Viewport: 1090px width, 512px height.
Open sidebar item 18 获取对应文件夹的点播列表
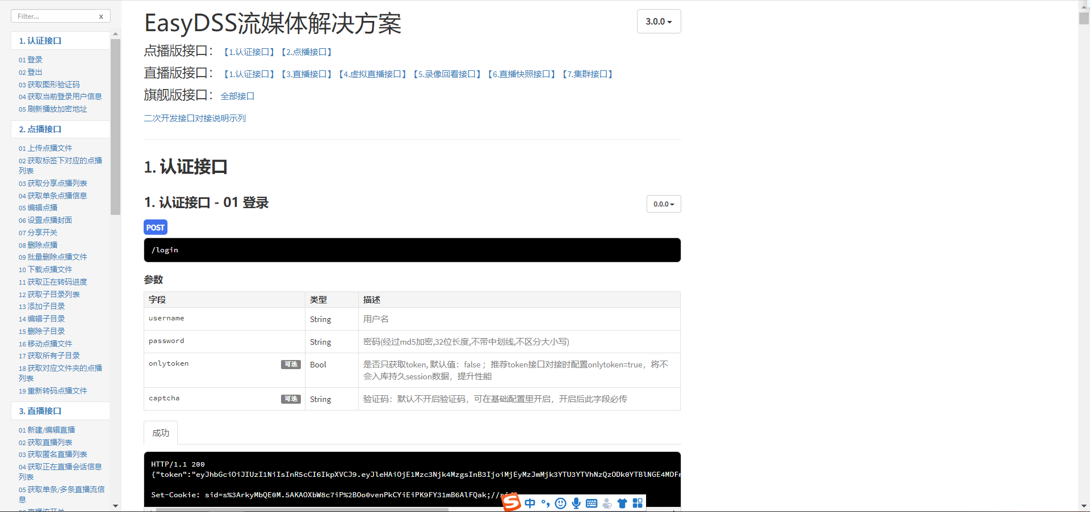tap(60, 373)
